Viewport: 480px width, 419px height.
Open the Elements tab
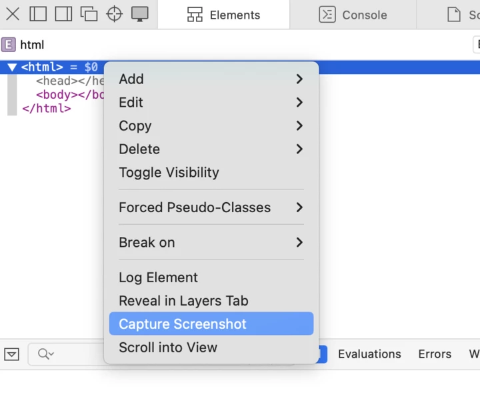[x=224, y=15]
